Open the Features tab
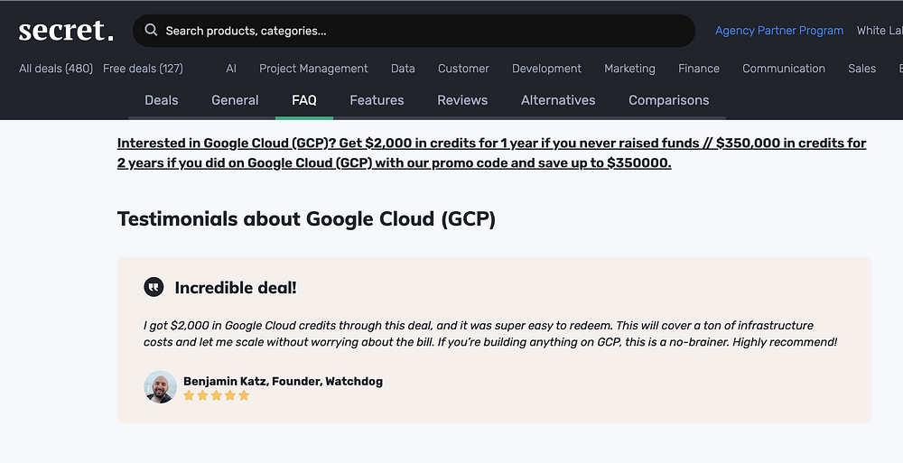 (377, 100)
